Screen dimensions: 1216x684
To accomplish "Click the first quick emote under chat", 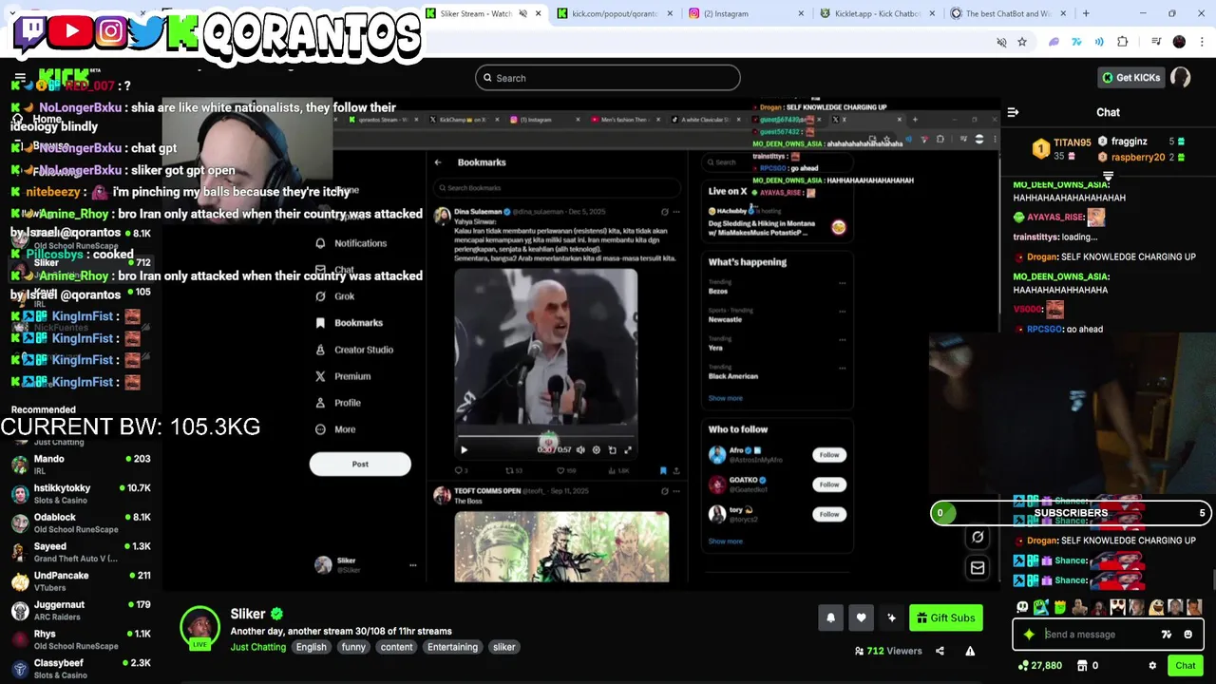I will pyautogui.click(x=1022, y=607).
